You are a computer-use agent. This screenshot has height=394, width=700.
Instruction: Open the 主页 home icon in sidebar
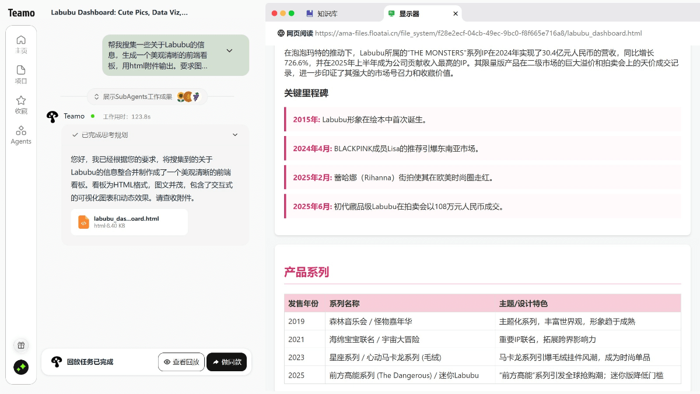click(x=21, y=40)
